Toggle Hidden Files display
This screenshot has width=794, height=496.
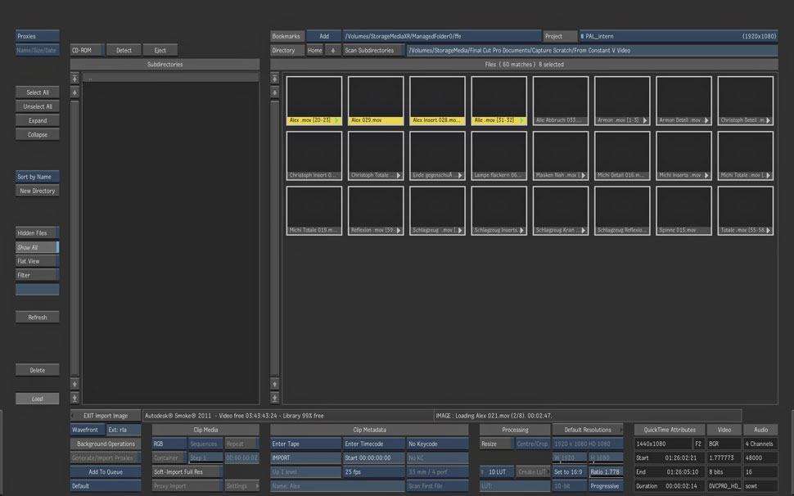point(37,233)
